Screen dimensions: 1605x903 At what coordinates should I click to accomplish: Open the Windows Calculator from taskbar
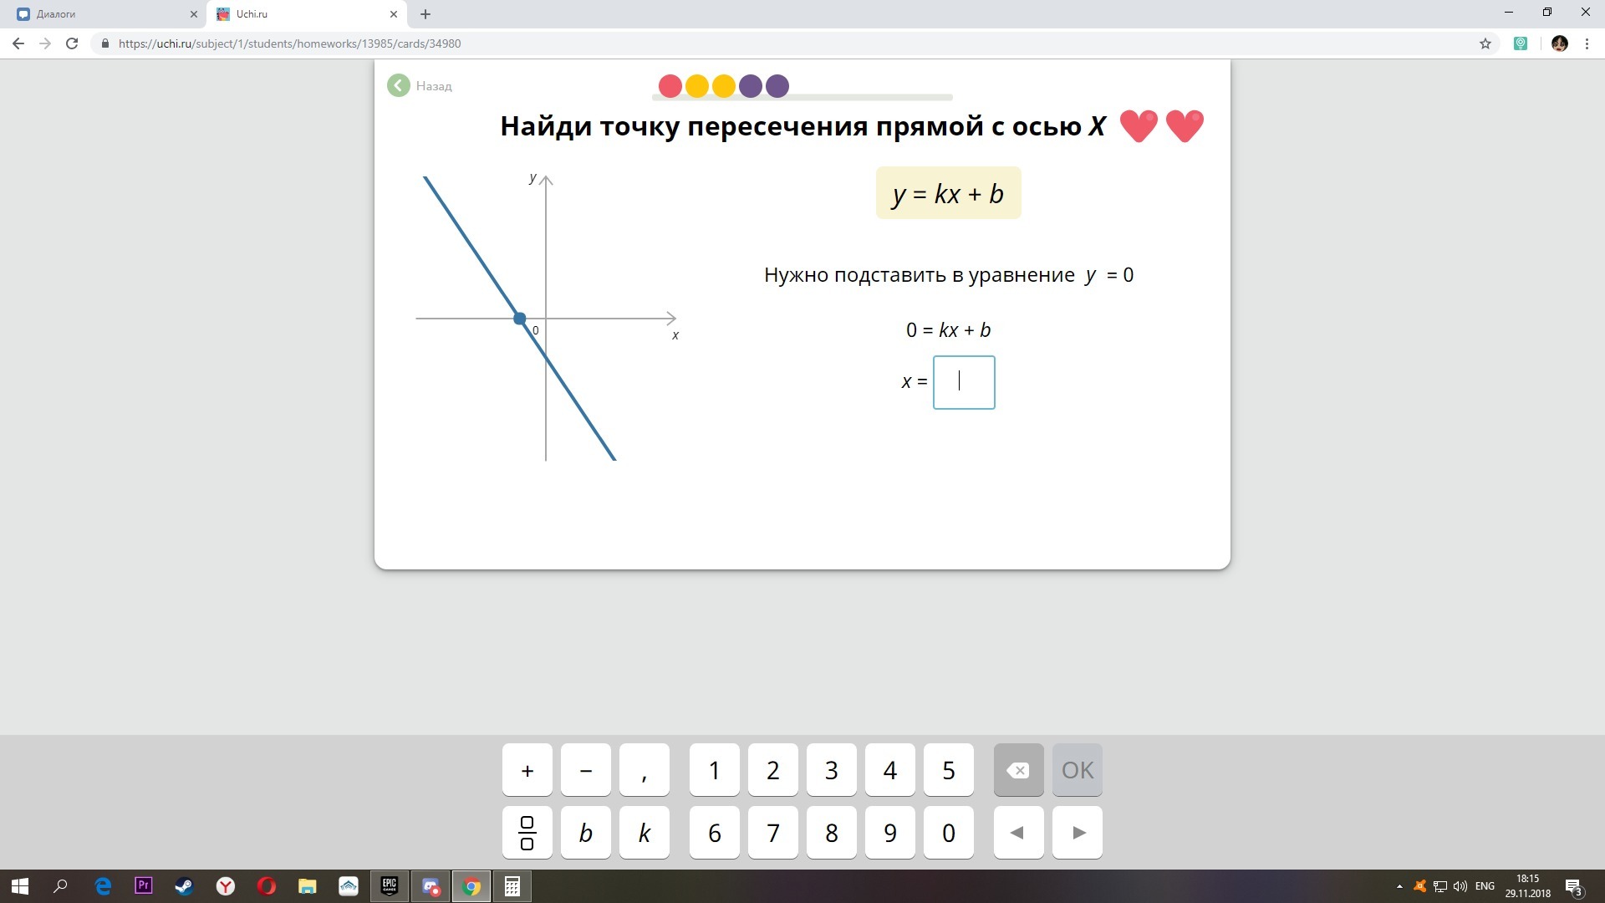[x=512, y=886]
